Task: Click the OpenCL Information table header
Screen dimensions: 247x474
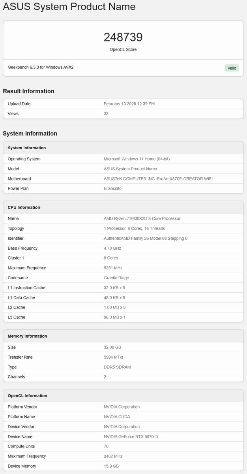Action: click(x=28, y=396)
